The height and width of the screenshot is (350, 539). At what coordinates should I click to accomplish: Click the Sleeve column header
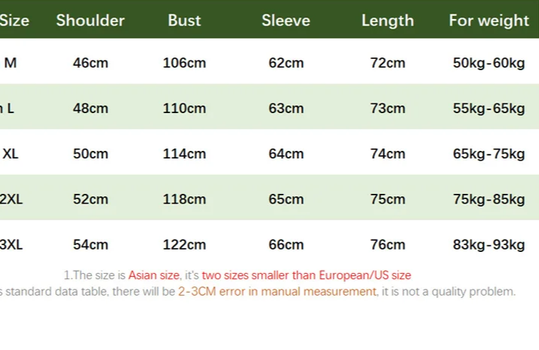point(286,20)
